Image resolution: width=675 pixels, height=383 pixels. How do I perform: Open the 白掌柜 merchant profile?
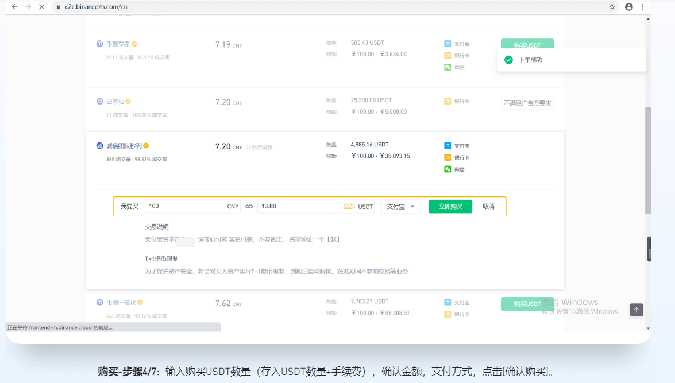pos(115,102)
